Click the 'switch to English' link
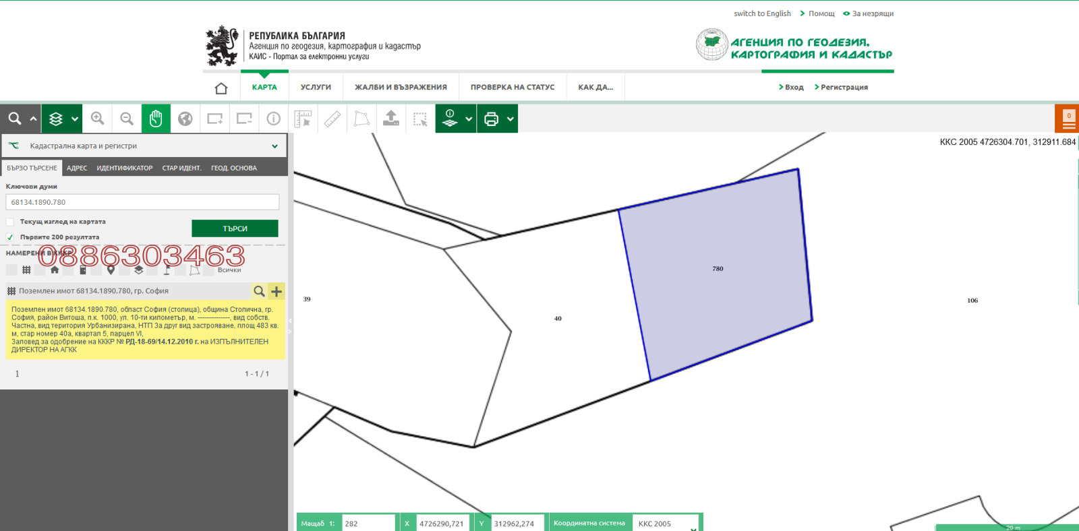The image size is (1079, 531). (762, 13)
